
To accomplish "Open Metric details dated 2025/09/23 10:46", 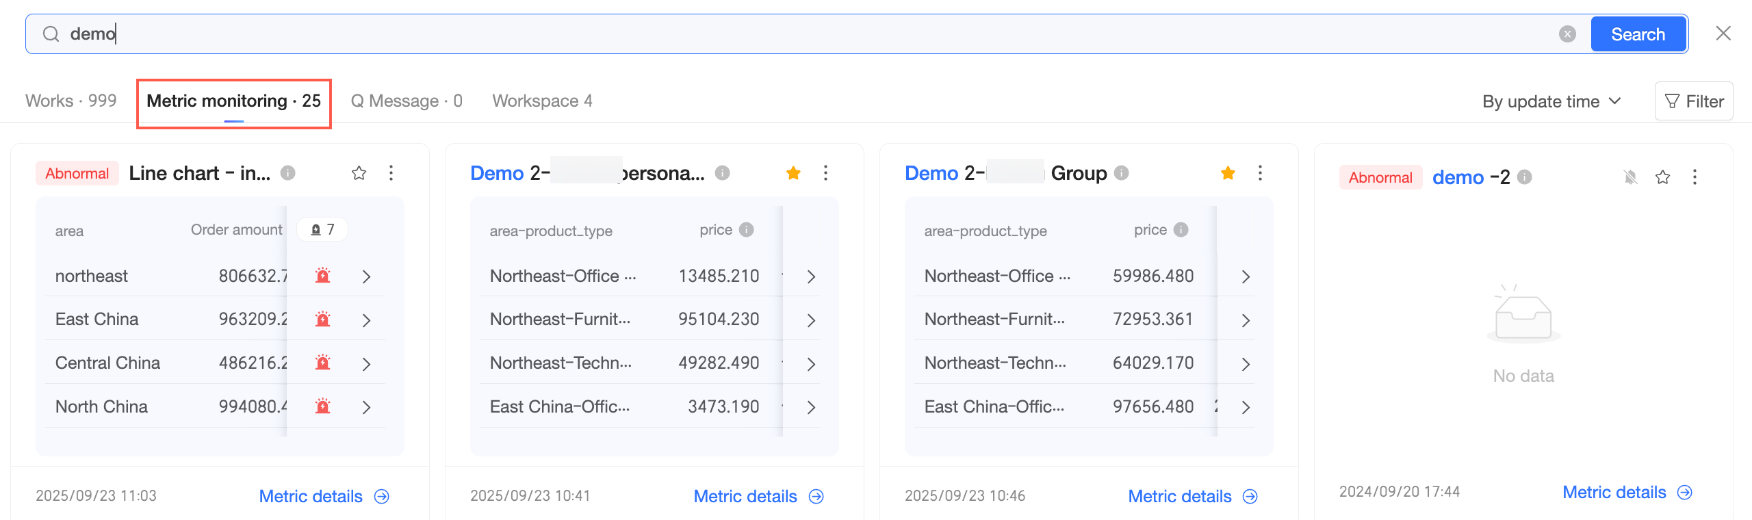I will [x=1193, y=496].
